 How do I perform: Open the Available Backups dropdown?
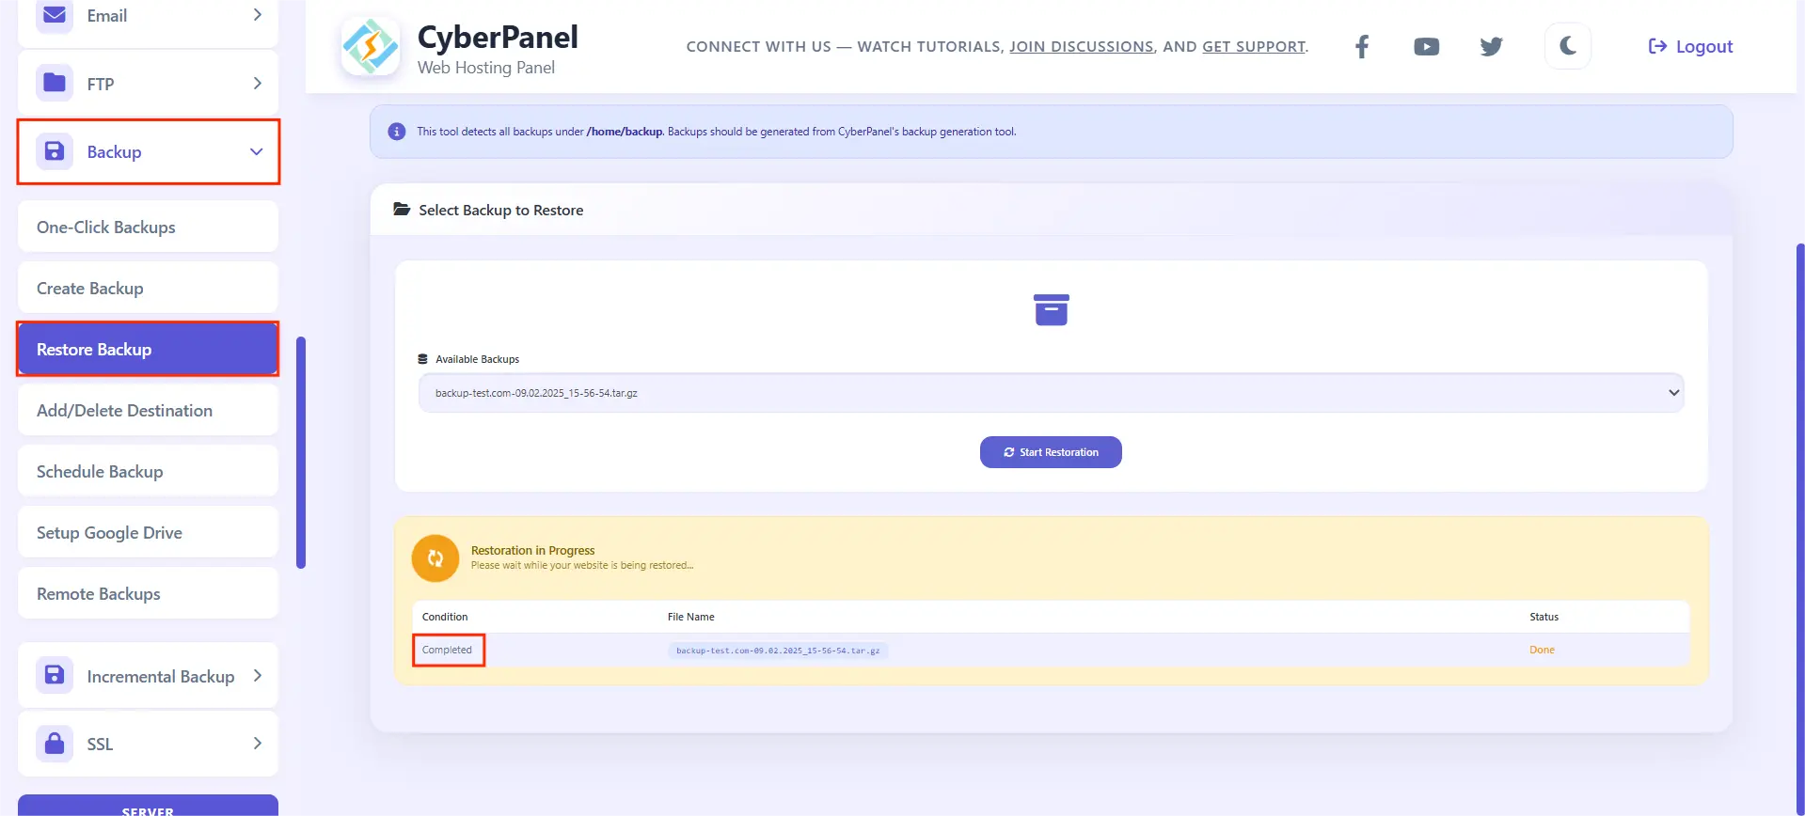tap(1051, 393)
